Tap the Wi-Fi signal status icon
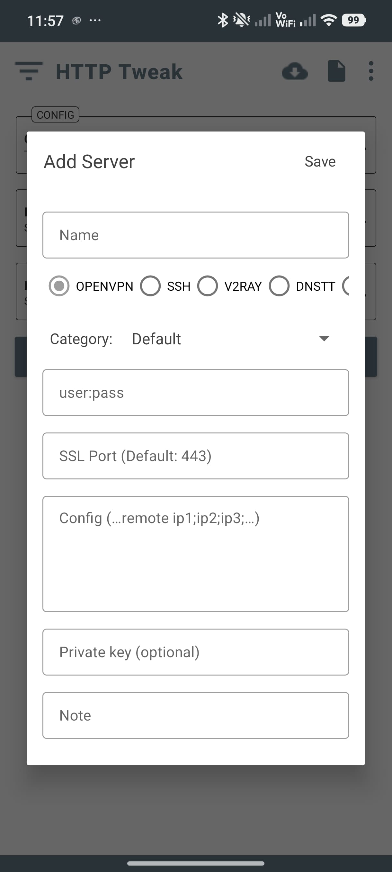The width and height of the screenshot is (392, 872). coord(329,20)
